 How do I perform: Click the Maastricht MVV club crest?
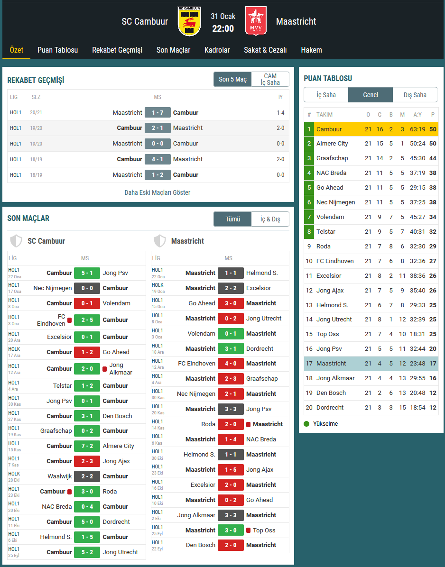[x=256, y=21]
